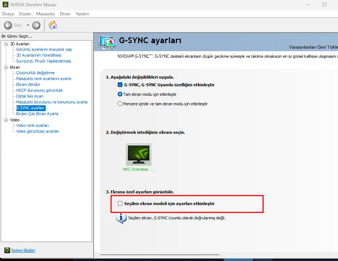Click the Back arrow icon

(8, 25)
